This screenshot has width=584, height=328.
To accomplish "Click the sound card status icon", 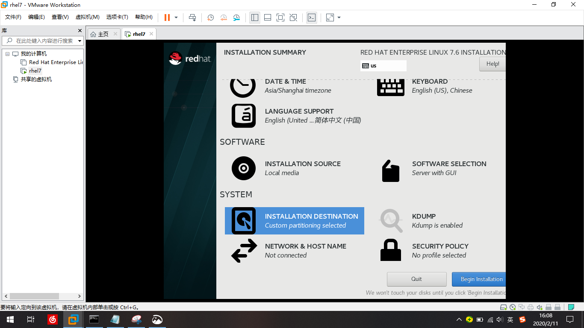I will coord(540,307).
